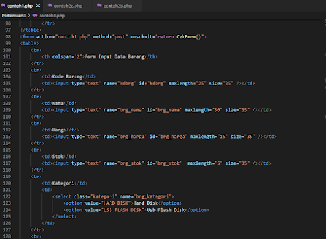Click line number 98 in the gutter
The height and width of the screenshot is (239, 326).
[8, 37]
